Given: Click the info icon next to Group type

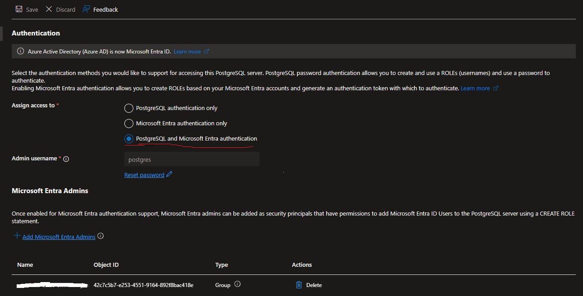Looking at the screenshot, I should point(237,284).
